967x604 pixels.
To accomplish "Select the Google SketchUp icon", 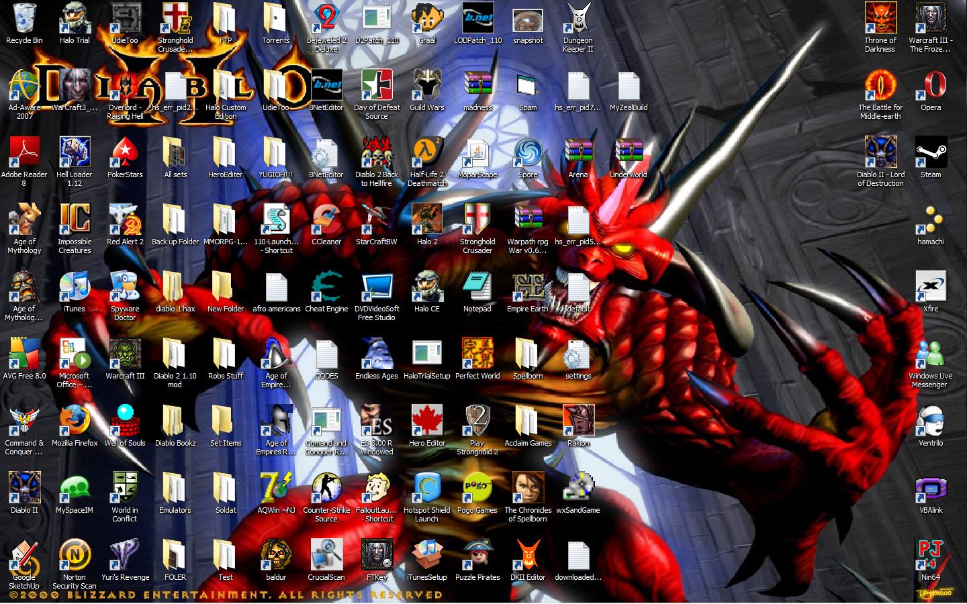I will (x=24, y=555).
